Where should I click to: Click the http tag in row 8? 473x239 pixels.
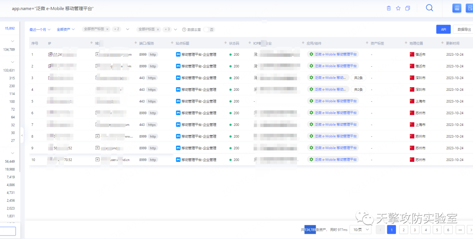pos(153,136)
